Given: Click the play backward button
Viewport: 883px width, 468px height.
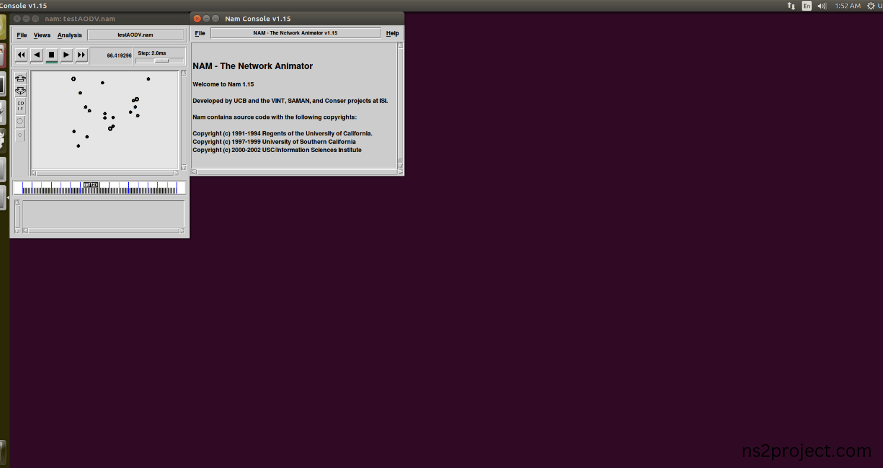Looking at the screenshot, I should click(x=36, y=55).
